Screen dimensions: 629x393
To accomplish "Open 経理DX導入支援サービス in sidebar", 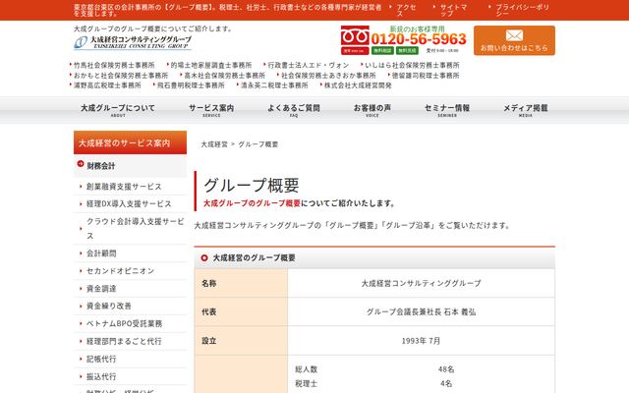I will [129, 203].
